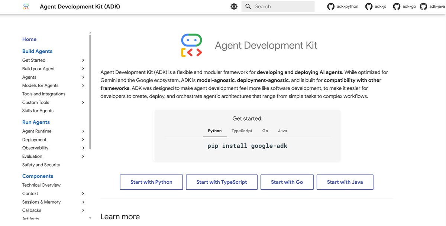Open the adk-go GitHub repository link

(x=404, y=7)
